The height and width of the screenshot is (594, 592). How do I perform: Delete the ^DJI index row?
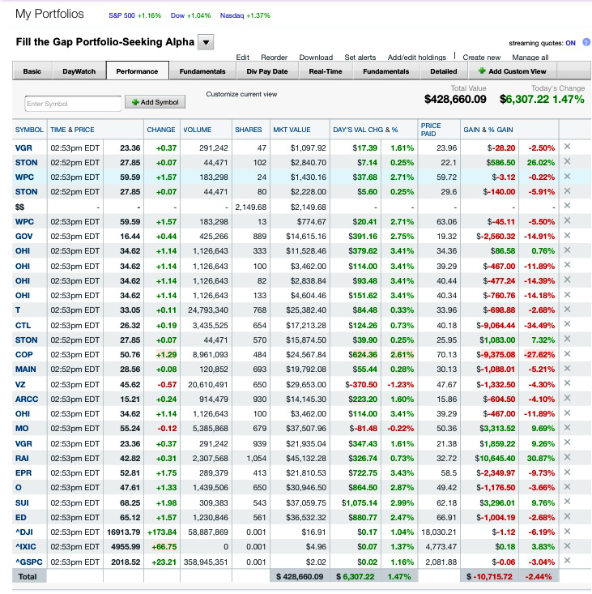point(567,532)
